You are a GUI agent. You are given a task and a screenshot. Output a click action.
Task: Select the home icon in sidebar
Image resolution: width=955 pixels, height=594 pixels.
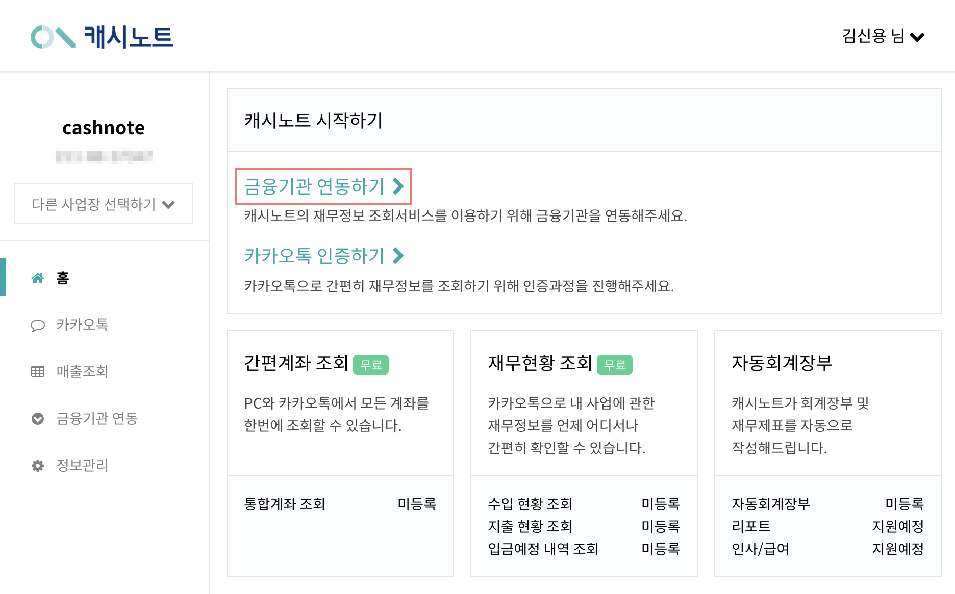38,278
